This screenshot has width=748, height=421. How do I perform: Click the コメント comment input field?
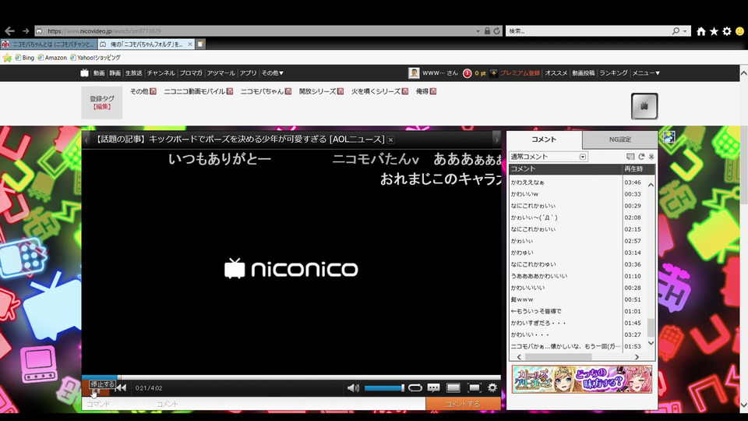pos(288,404)
